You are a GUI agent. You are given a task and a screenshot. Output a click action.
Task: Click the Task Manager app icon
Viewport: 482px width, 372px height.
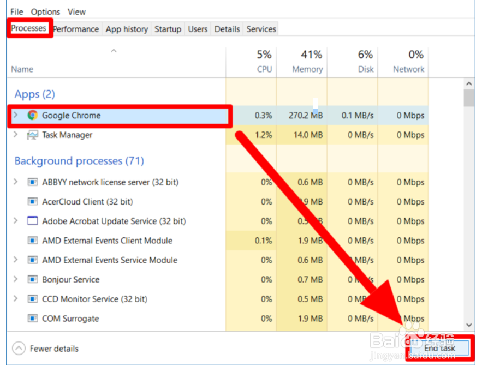(33, 135)
